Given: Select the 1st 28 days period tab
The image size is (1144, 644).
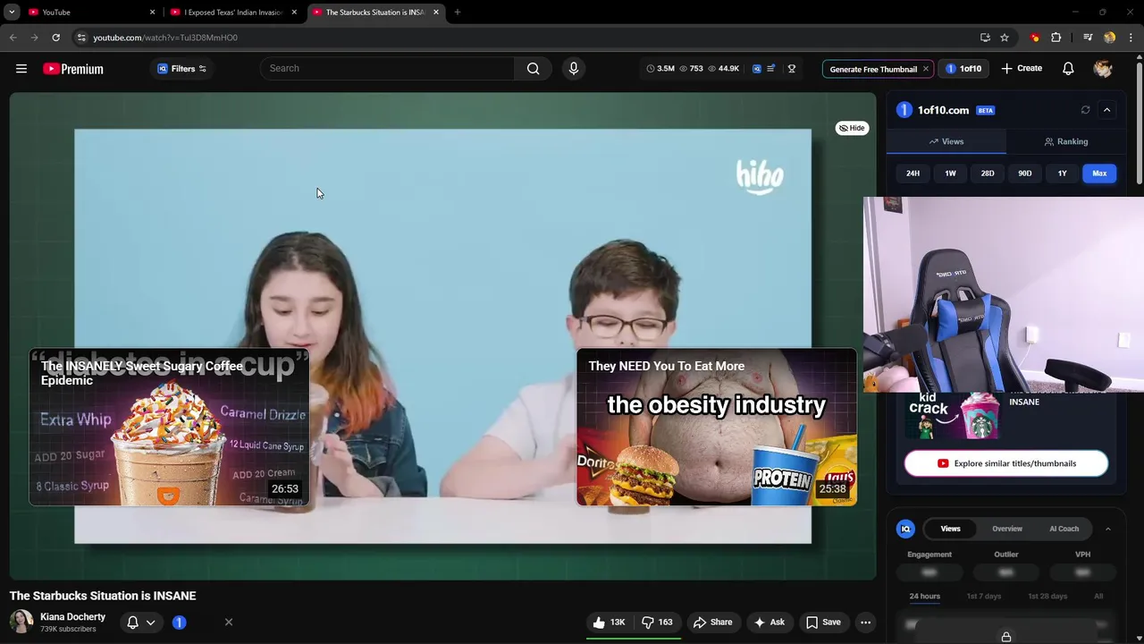Looking at the screenshot, I should [x=1047, y=596].
